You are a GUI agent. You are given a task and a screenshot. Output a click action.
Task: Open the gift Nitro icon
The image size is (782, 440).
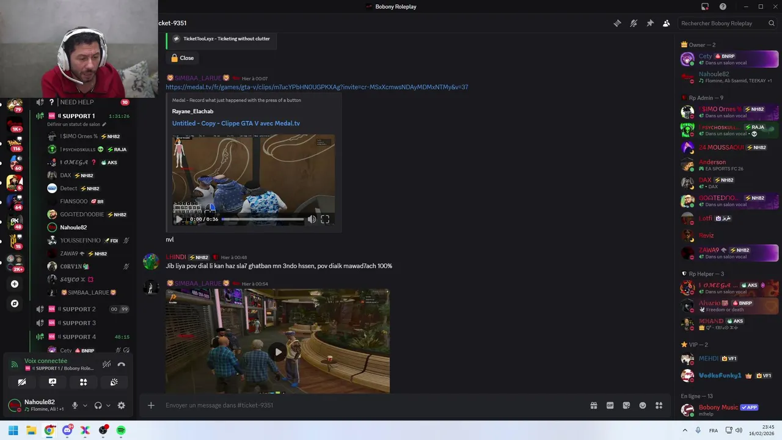coord(593,405)
